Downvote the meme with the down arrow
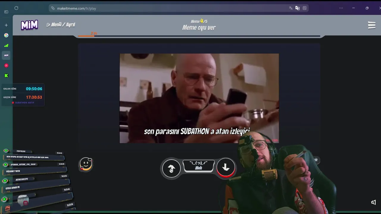Screen dimensions: 381x214 [226, 168]
